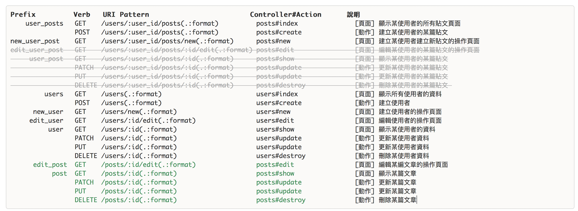Click the green posts#show action
Viewport: 578px width, 211px height.
275,173
